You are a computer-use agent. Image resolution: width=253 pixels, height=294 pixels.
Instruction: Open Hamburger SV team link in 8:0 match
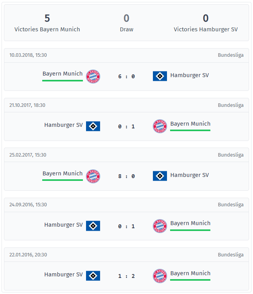(190, 175)
